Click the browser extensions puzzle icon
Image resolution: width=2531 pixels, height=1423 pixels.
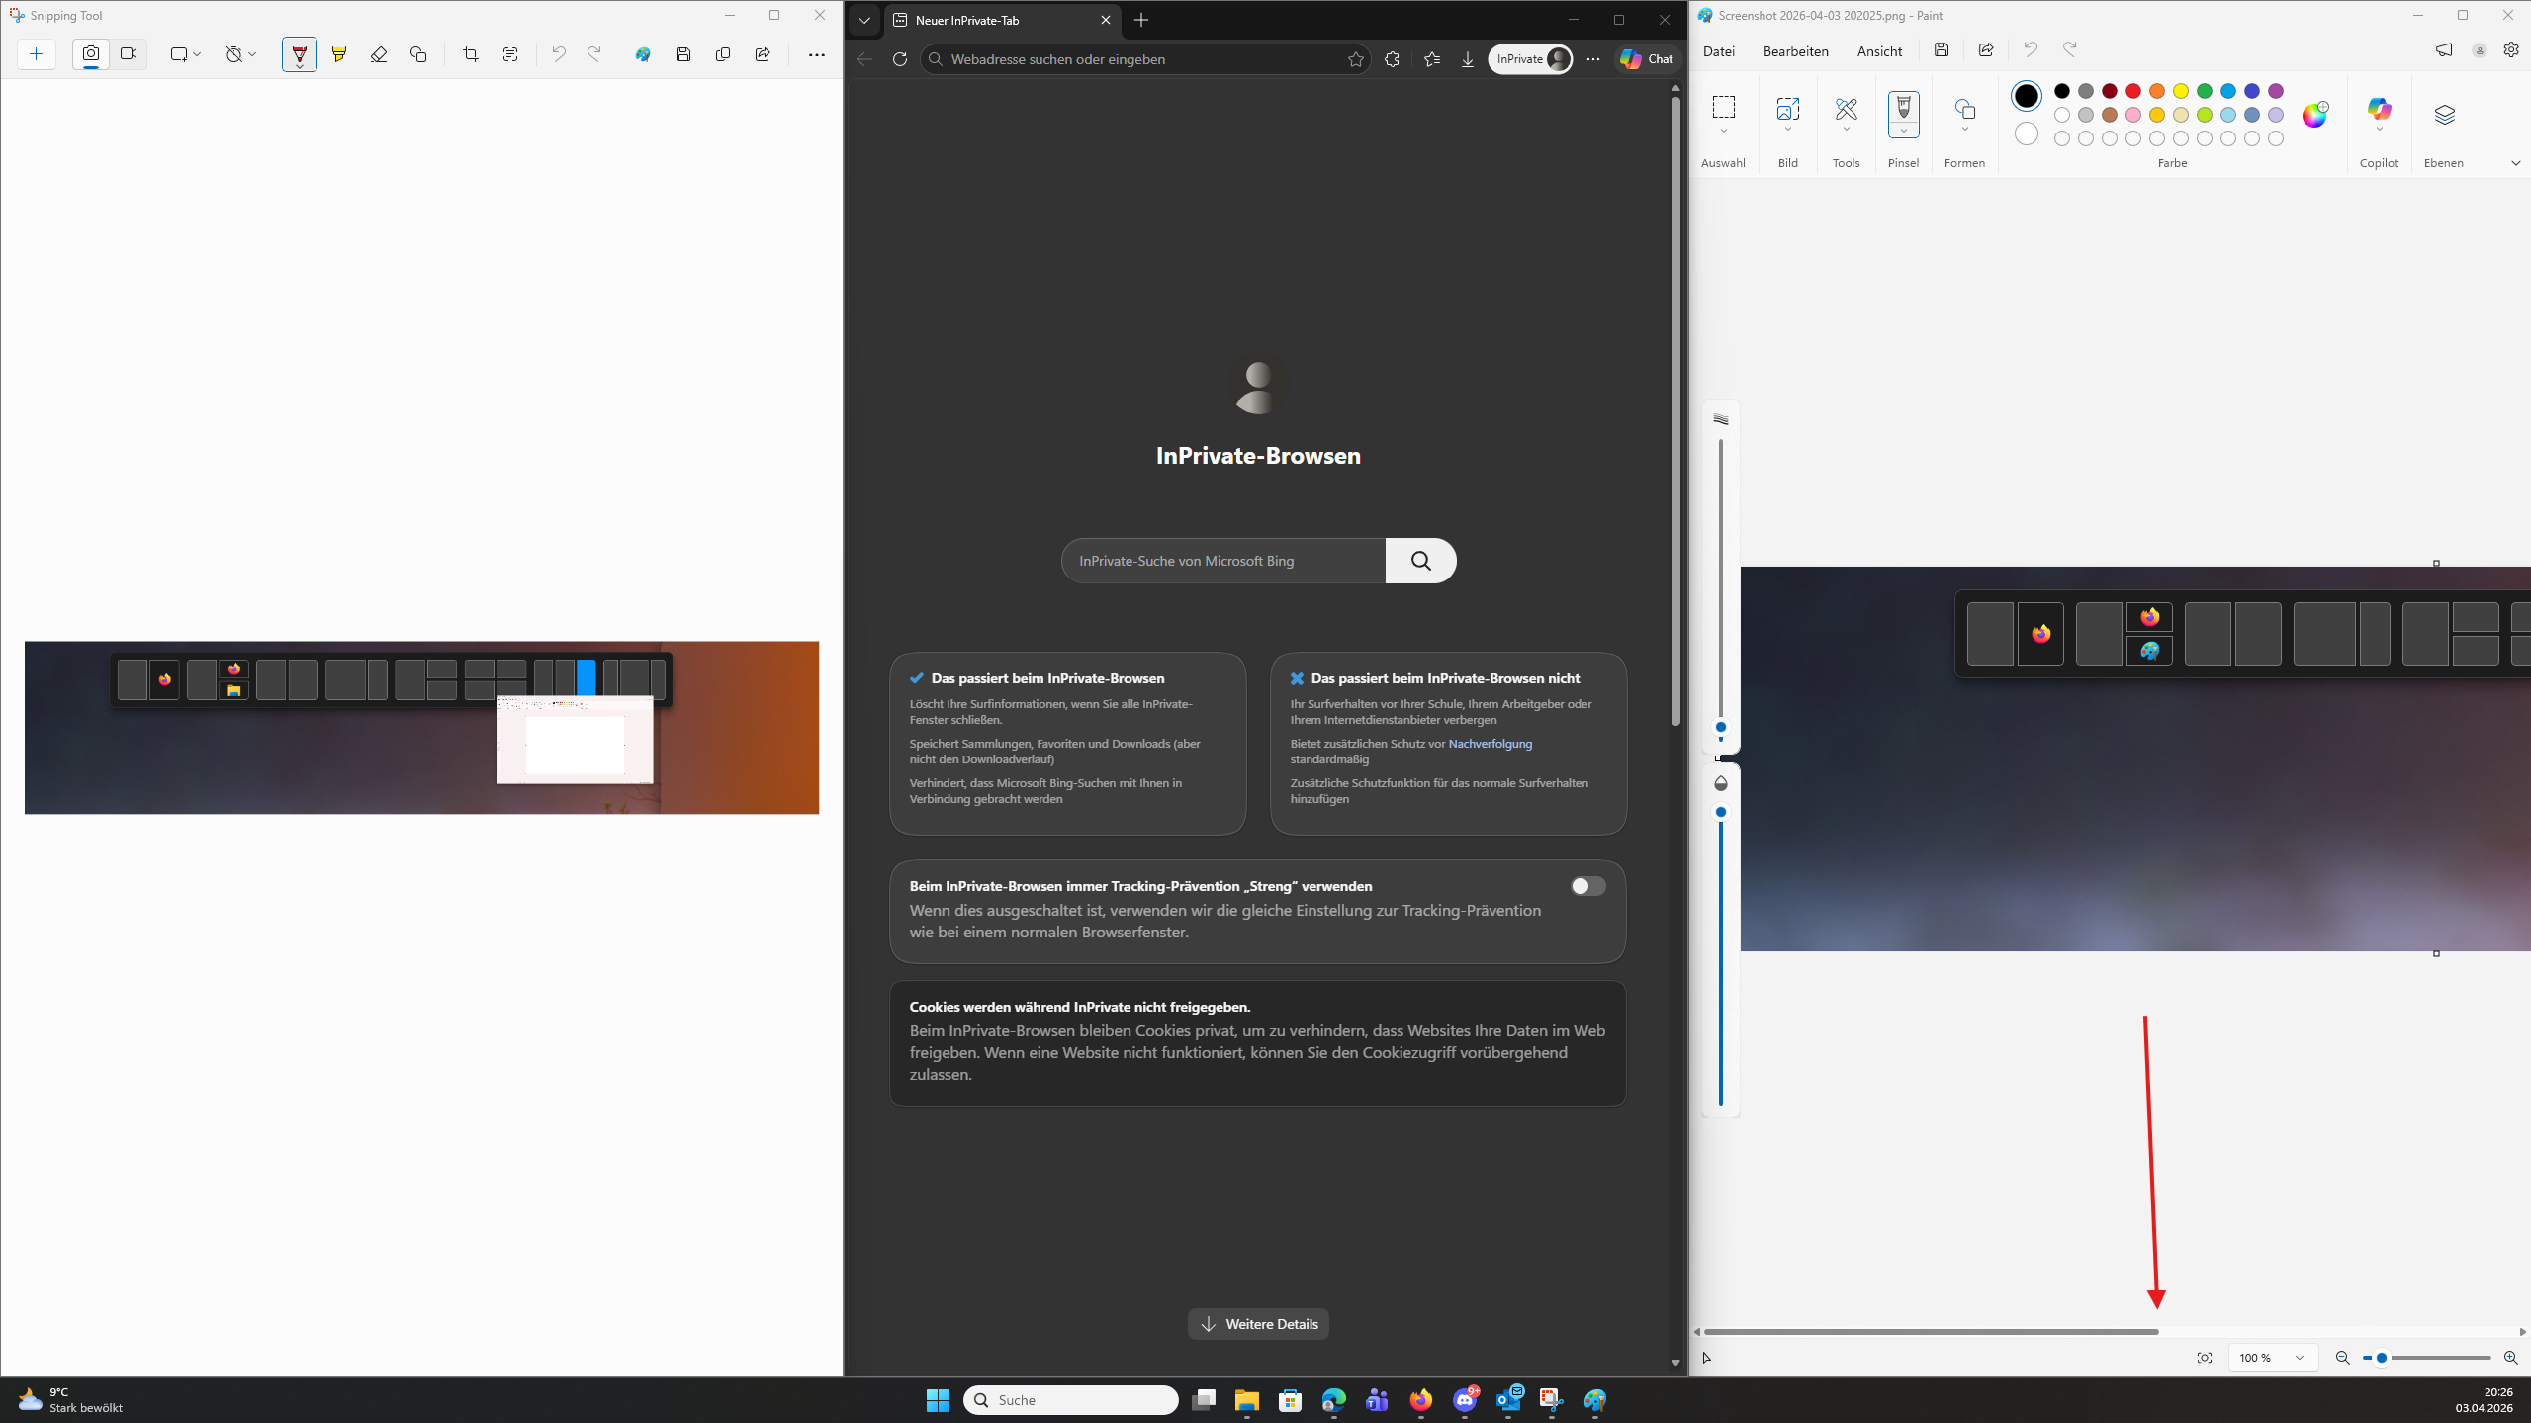click(x=1392, y=59)
